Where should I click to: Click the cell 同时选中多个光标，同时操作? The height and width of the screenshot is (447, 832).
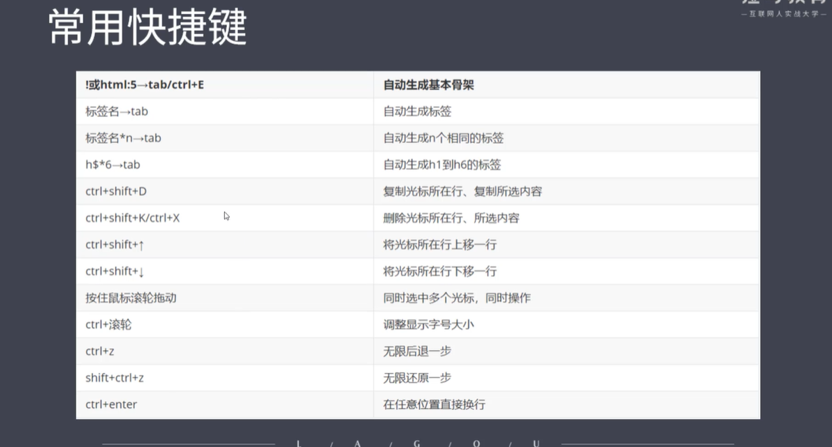pos(567,298)
